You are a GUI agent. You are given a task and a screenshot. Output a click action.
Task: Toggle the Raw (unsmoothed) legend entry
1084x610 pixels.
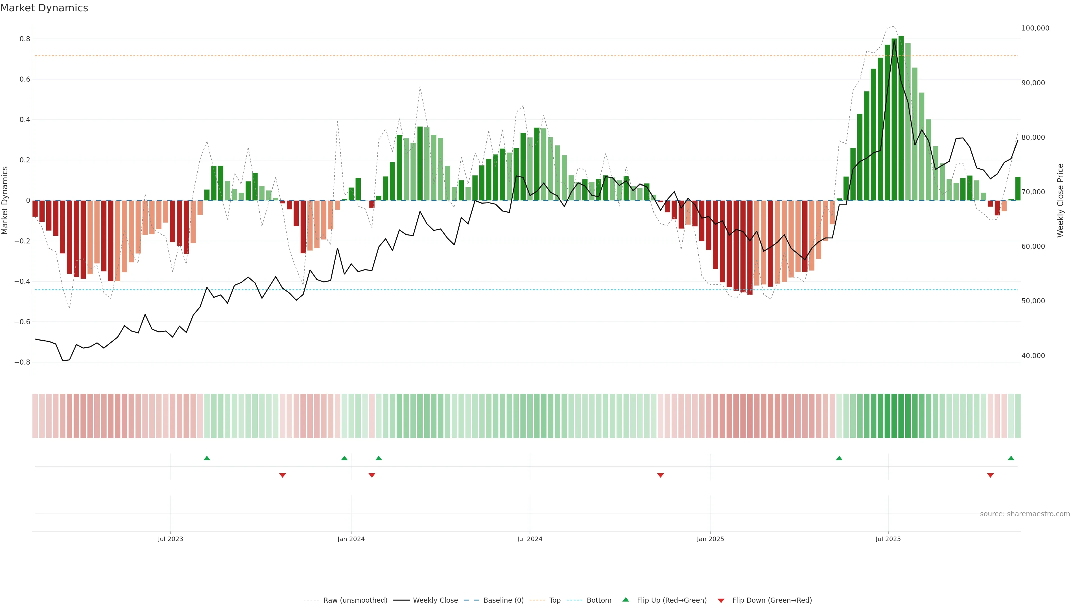tap(355, 600)
